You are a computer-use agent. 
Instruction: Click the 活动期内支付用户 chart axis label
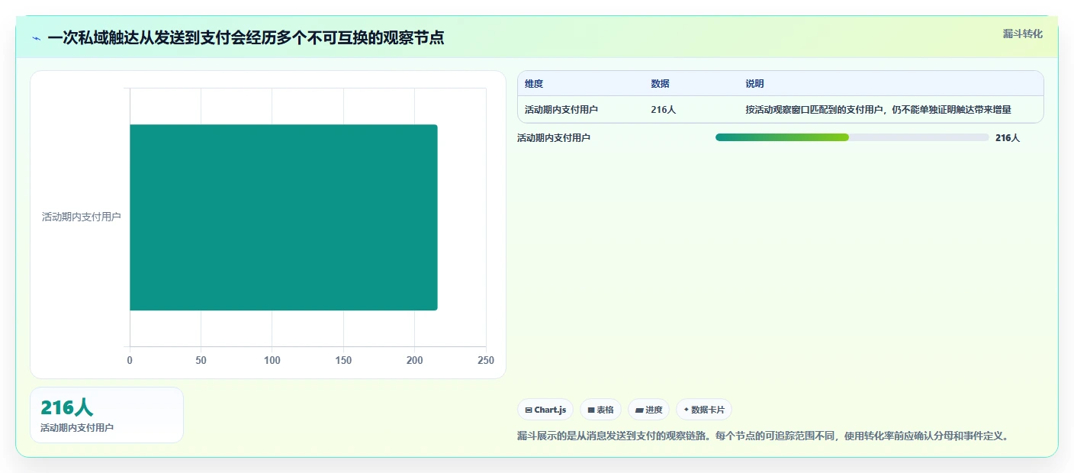tap(81, 217)
